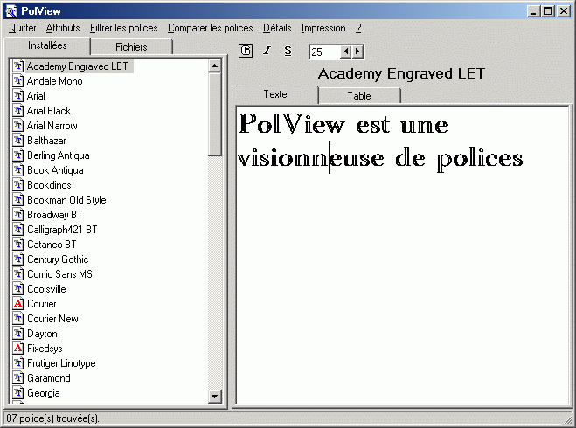The width and height of the screenshot is (576, 428).
Task: Click the TrueType icon beside Andale Mono
Action: click(x=18, y=80)
